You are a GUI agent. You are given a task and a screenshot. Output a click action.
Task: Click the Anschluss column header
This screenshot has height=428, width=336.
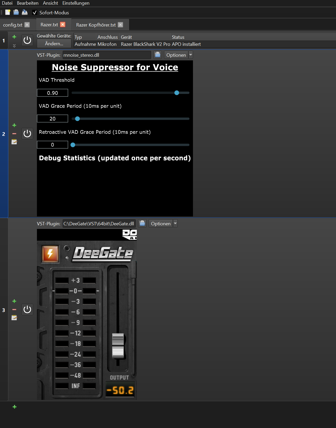[x=108, y=37]
